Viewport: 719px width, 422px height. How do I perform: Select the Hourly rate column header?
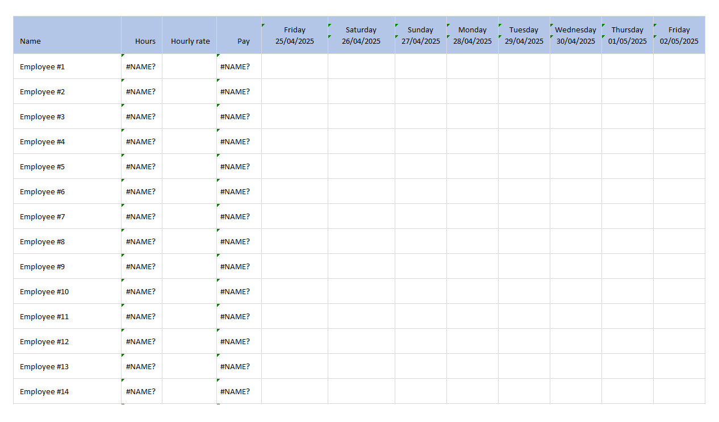click(189, 35)
